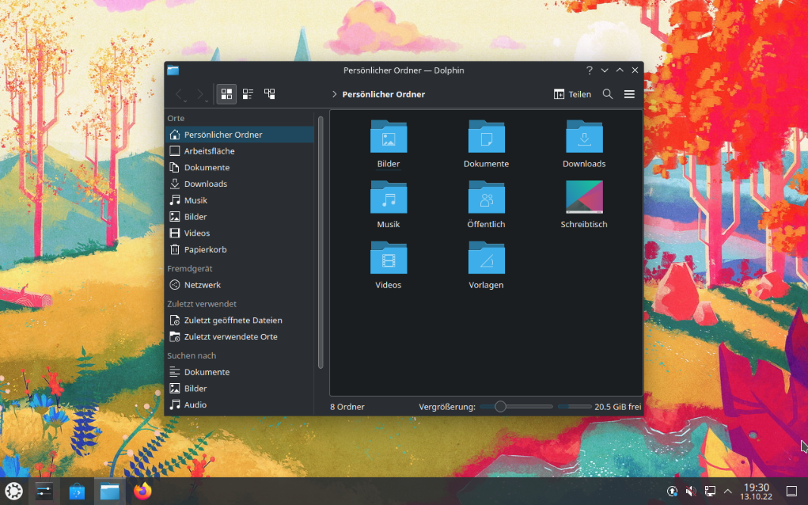Launch Firefox from the taskbar
Viewport: 808px width, 505px height.
click(143, 491)
